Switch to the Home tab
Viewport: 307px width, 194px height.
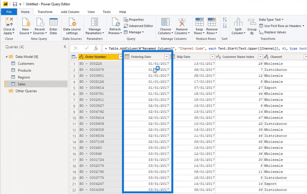coord(25,12)
